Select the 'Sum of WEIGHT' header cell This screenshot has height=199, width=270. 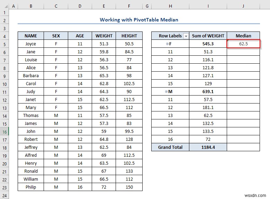coord(208,36)
